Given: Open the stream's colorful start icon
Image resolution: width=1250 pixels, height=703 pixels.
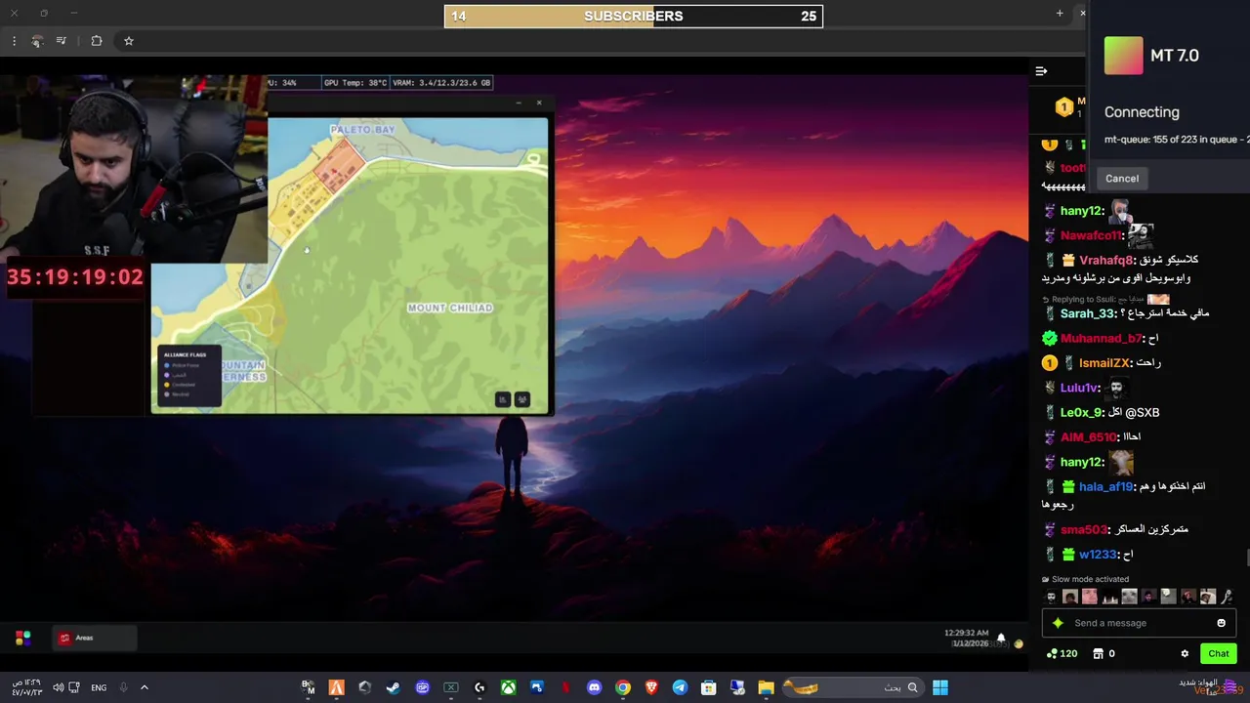Looking at the screenshot, I should 22,638.
